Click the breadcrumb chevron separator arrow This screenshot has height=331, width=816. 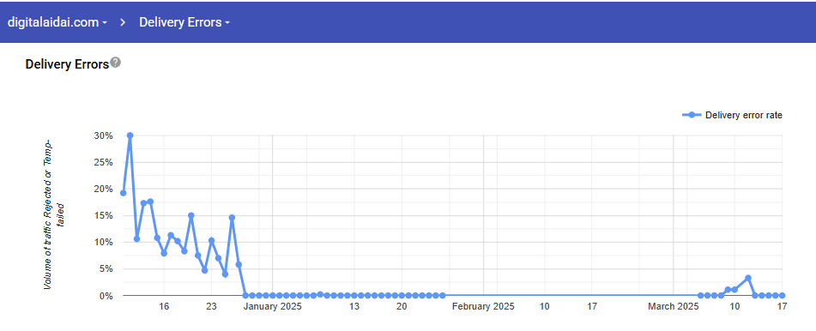click(x=124, y=22)
